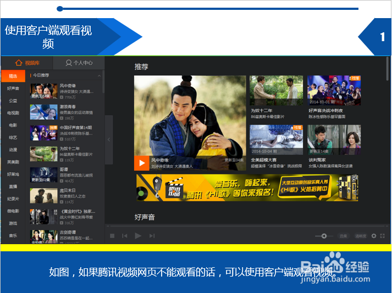Click the stop playback button

112,236
